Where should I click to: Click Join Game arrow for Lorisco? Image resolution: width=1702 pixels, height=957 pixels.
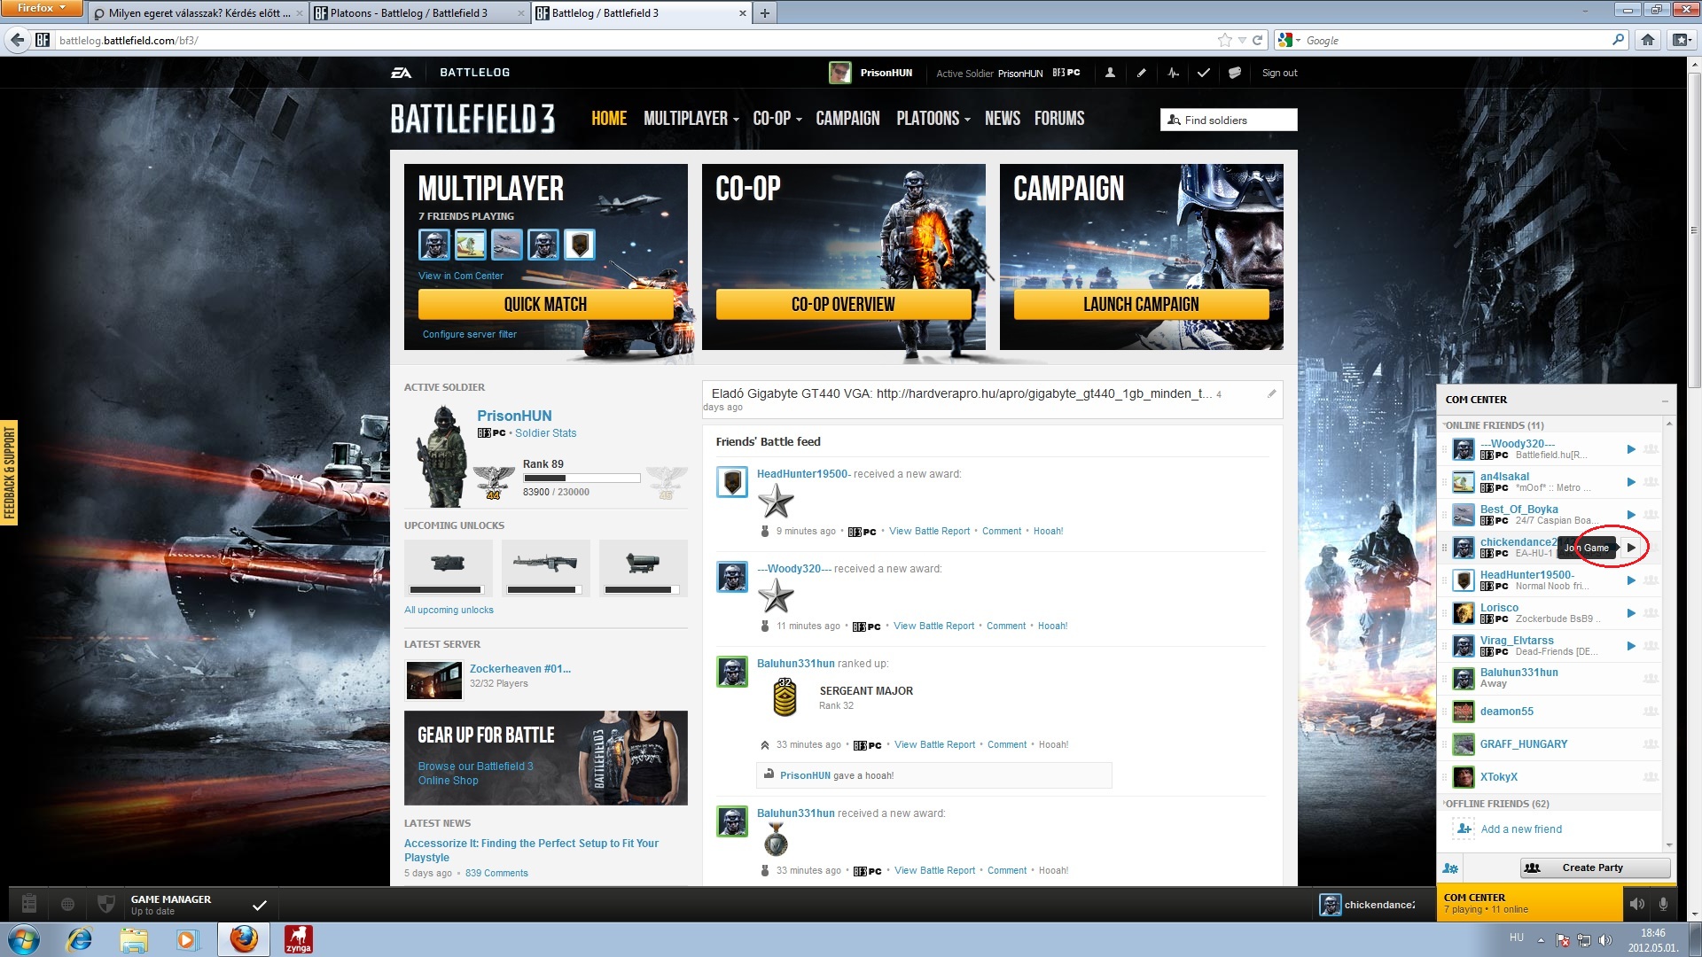click(x=1630, y=613)
